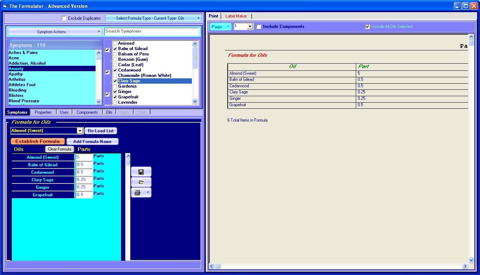Click the save formula floppy disk icon
Screen dimensions: 480x275
pos(141,172)
